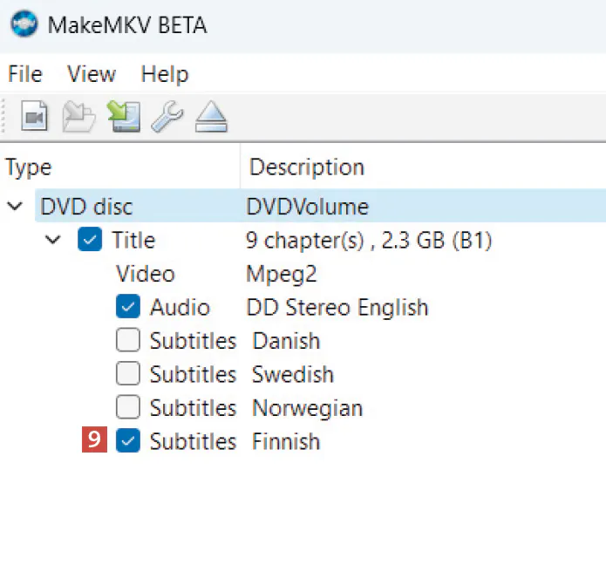606x572 pixels.
Task: Uncheck Finnish subtitles checkbox
Action: point(127,441)
